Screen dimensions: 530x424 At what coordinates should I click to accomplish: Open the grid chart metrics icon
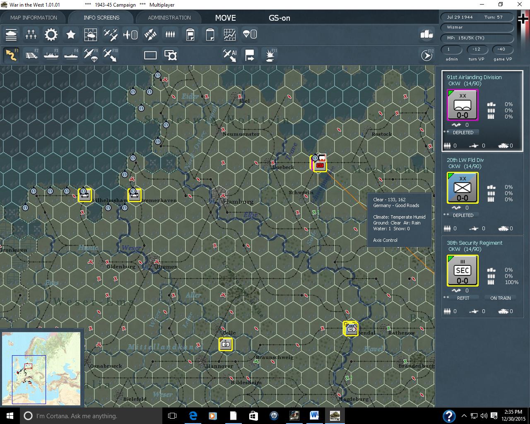(230, 34)
